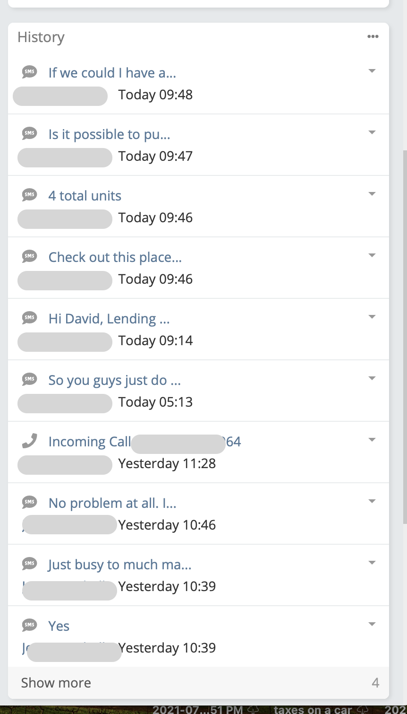Image resolution: width=407 pixels, height=714 pixels.
Task: Click SMS icon beside 'Hi David, Lending ...'
Action: (x=29, y=318)
